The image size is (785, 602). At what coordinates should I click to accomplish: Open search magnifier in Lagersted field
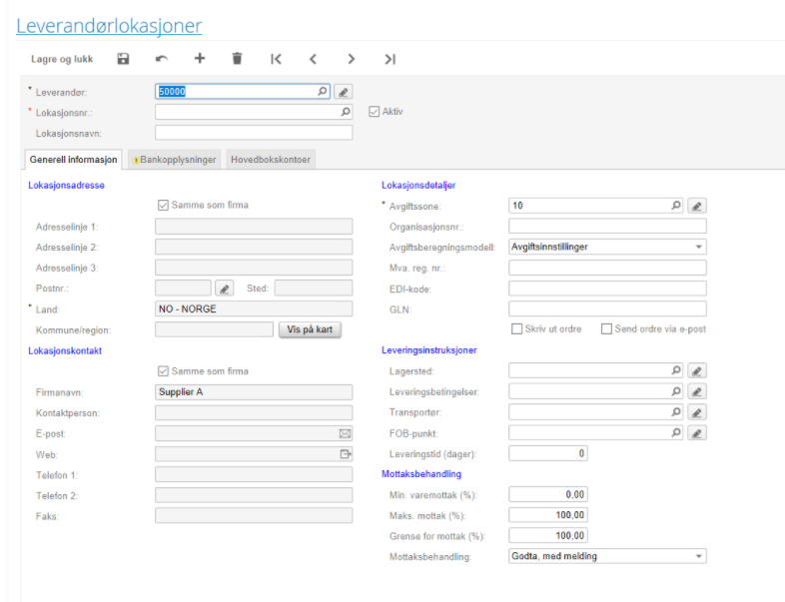(676, 370)
